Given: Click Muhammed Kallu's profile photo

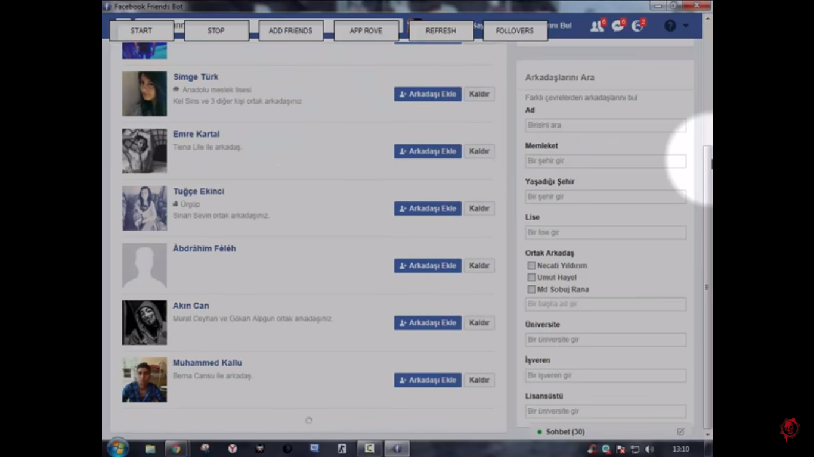Looking at the screenshot, I should [x=144, y=380].
